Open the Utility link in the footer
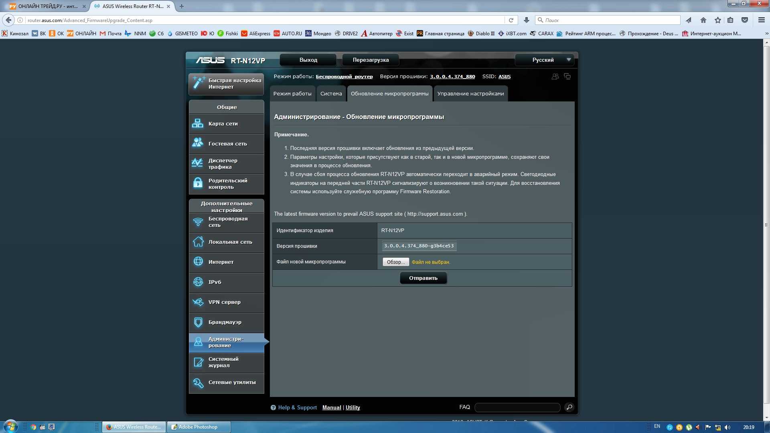The image size is (770, 433). (353, 408)
